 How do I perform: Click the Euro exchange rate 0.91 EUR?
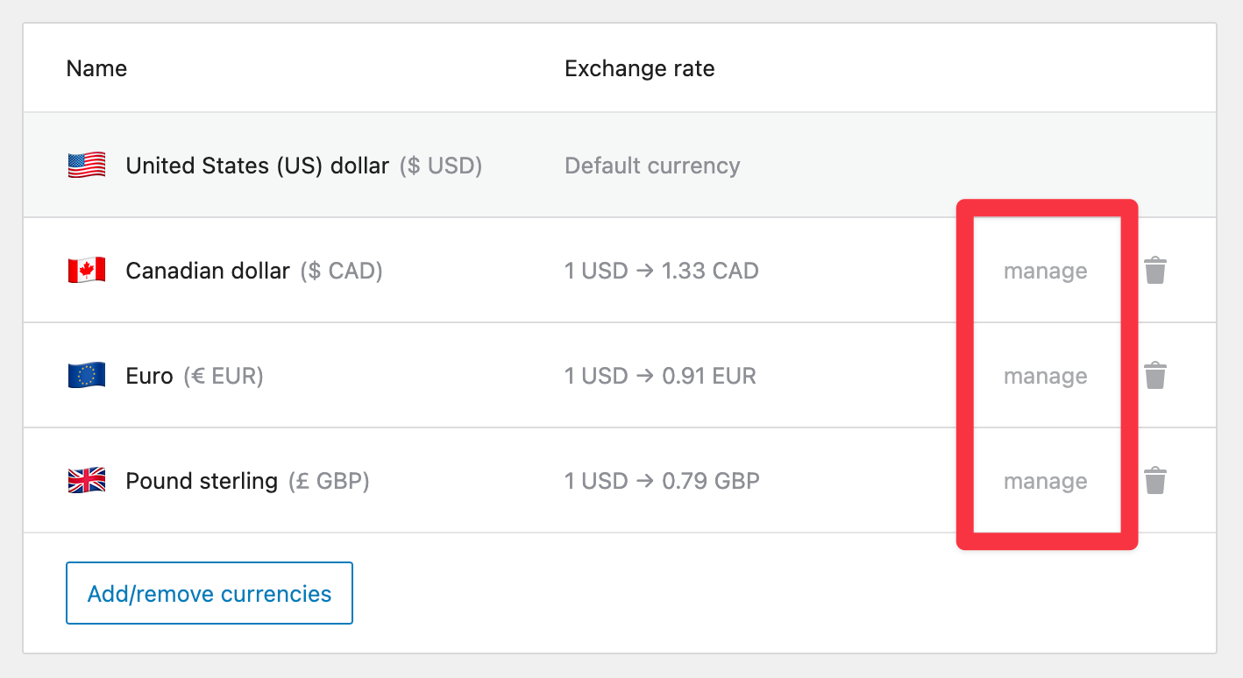661,375
